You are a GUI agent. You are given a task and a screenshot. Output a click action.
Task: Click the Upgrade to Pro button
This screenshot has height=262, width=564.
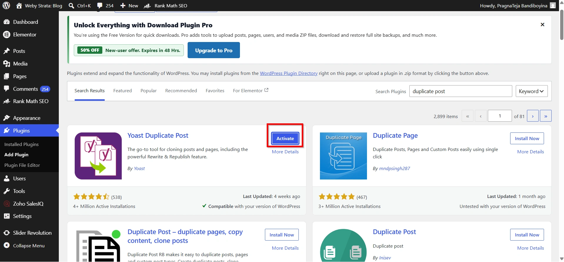pyautogui.click(x=214, y=50)
